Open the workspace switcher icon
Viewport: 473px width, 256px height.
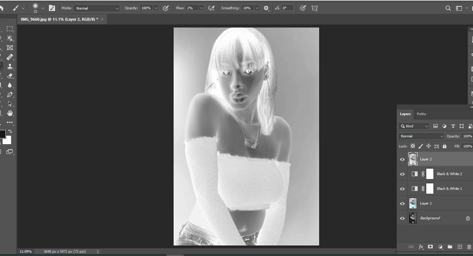[x=459, y=8]
